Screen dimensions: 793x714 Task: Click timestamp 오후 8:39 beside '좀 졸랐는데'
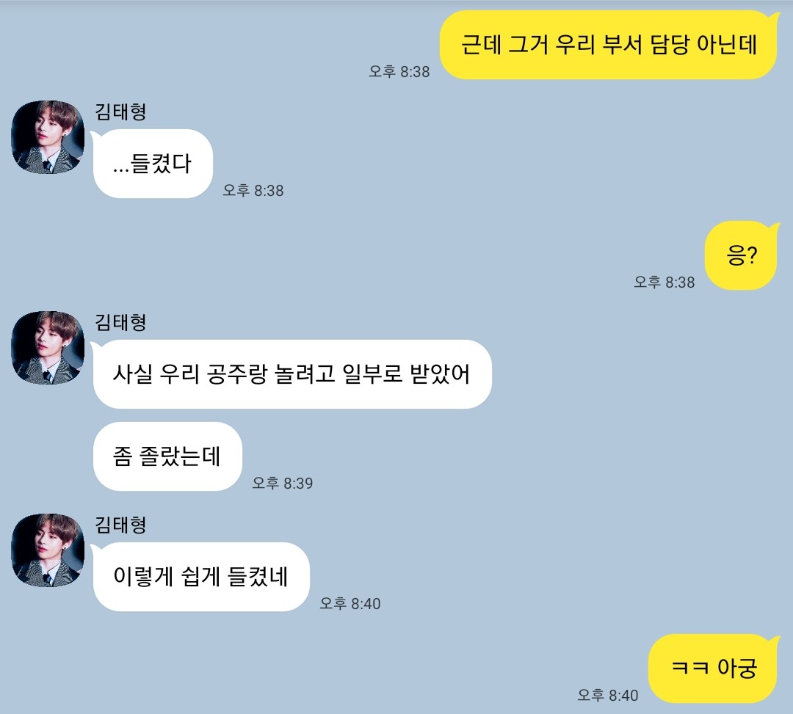tap(283, 483)
